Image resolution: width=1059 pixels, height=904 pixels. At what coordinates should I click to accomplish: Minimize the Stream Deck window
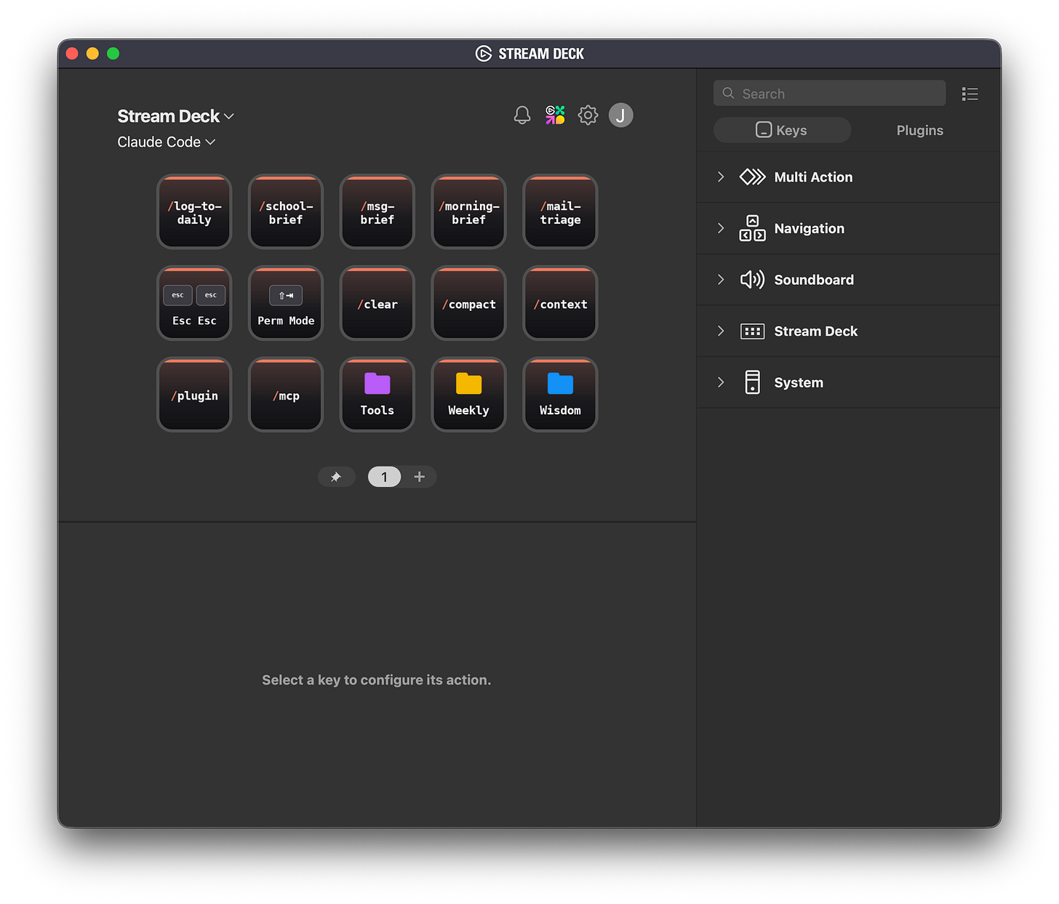click(92, 54)
